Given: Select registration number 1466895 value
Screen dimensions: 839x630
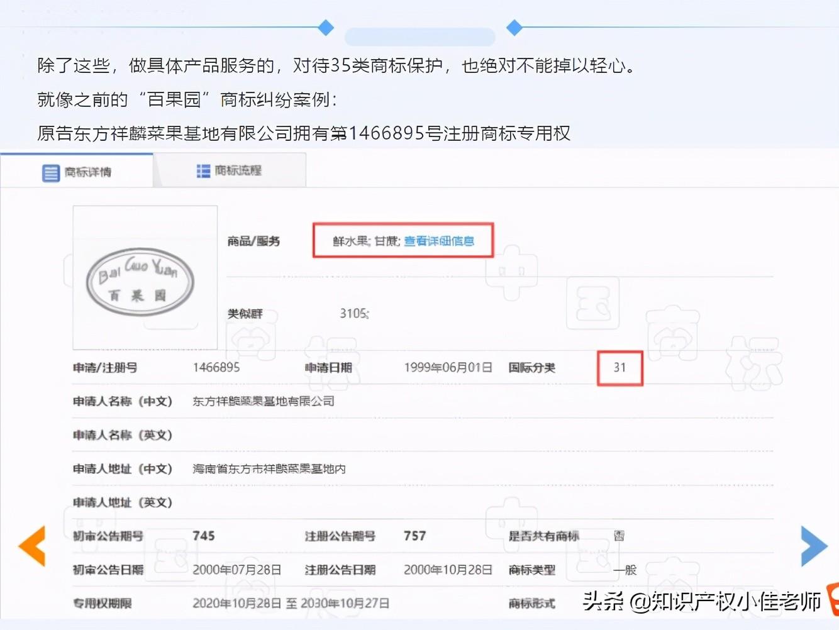Looking at the screenshot, I should 216,367.
